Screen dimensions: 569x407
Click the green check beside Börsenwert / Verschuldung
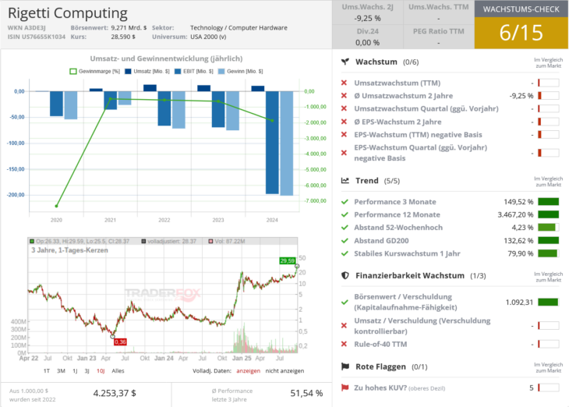click(x=345, y=302)
